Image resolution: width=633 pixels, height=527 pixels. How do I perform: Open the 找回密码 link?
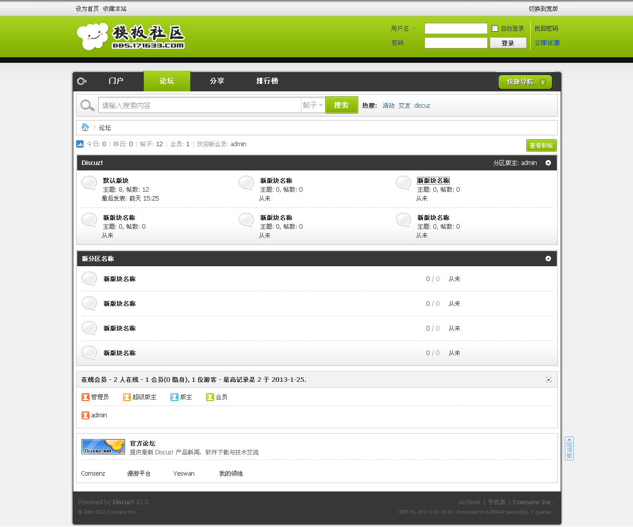pyautogui.click(x=546, y=29)
